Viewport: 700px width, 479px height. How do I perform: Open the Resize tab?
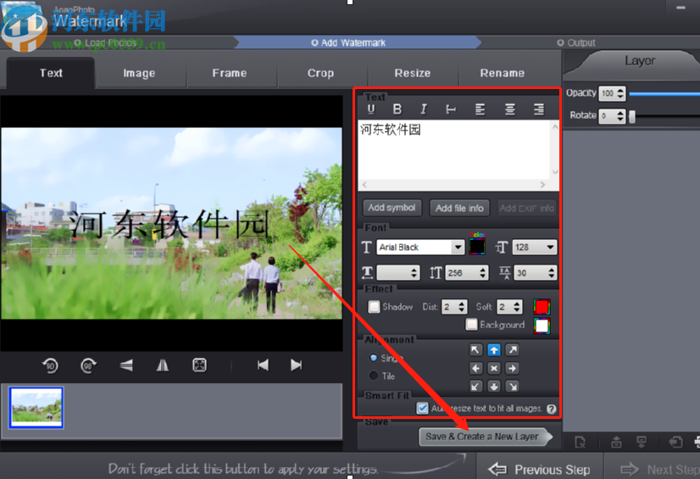click(413, 73)
